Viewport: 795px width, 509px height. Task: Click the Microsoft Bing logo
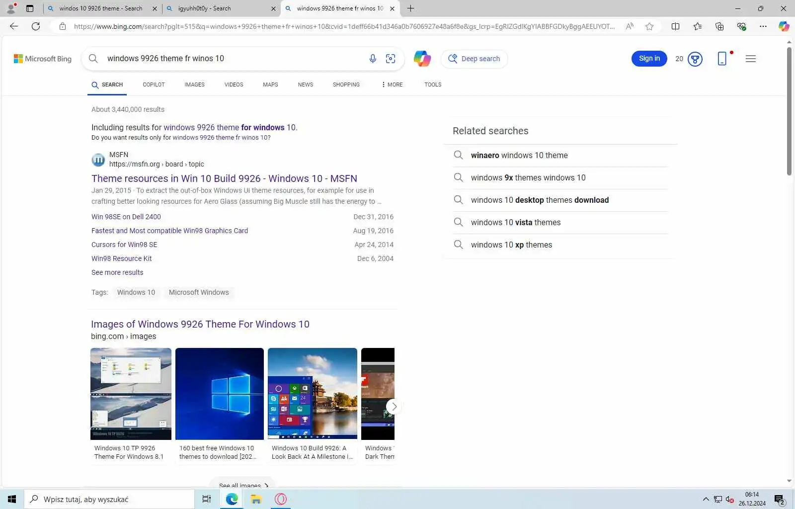click(43, 59)
